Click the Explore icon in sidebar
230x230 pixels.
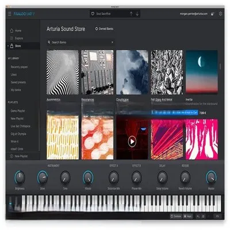tap(11, 38)
